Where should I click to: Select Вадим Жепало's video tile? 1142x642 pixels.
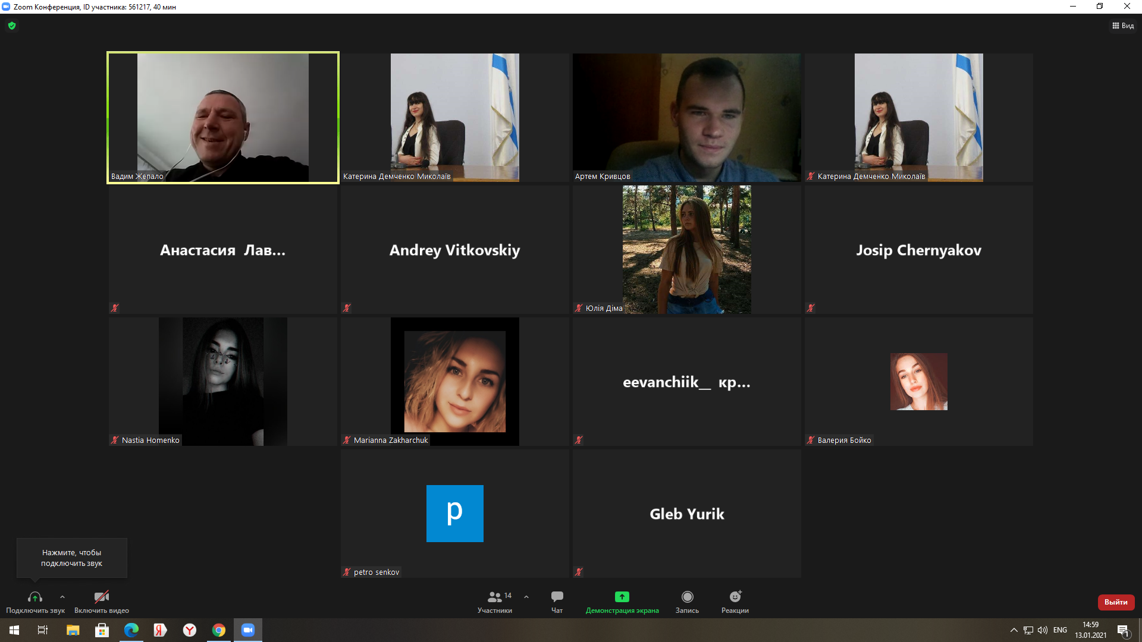click(223, 118)
